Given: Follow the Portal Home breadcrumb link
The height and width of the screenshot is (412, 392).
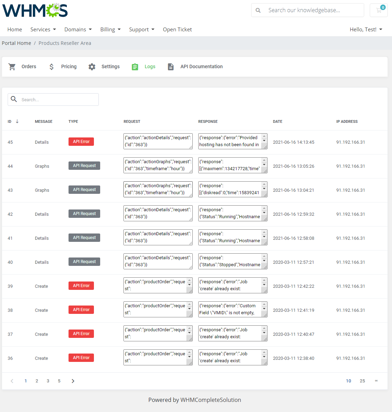Looking at the screenshot, I should tap(16, 43).
